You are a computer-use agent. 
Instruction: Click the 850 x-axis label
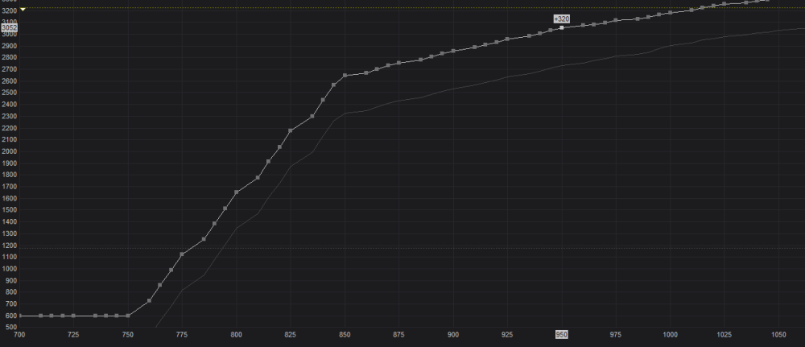pyautogui.click(x=345, y=334)
